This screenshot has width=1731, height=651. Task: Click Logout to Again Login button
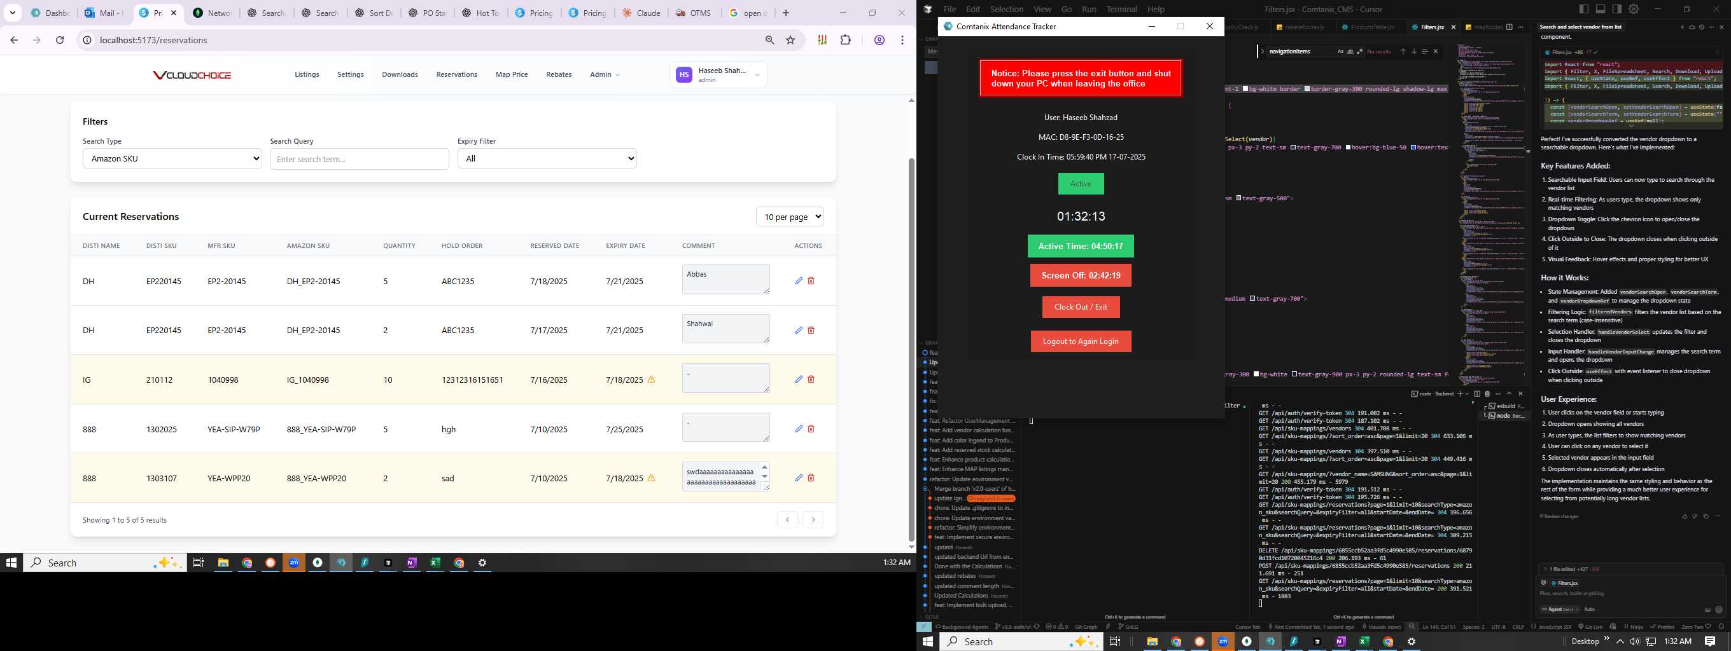coord(1081,341)
